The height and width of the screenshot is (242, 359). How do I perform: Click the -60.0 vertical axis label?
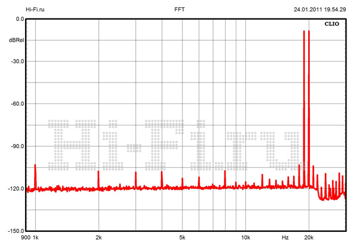[17, 104]
